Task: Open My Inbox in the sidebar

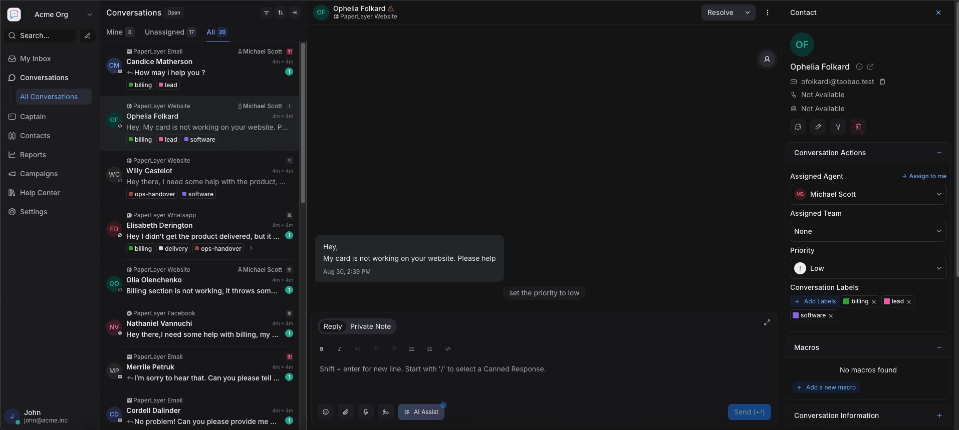Action: (50, 59)
